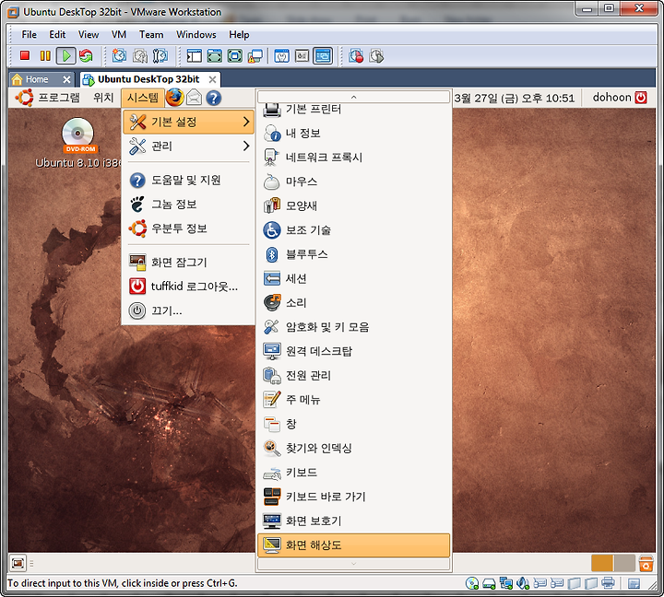664x597 pixels.
Task: Open the Ubuntu trash applet icon
Action: [646, 564]
